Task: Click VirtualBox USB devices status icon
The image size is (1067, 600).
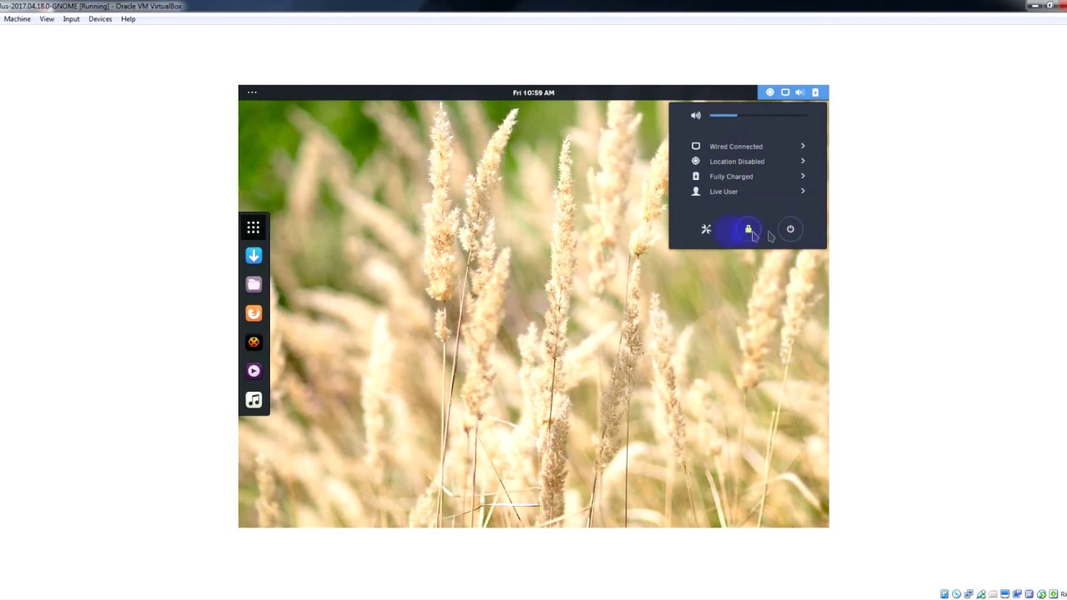Action: [981, 594]
